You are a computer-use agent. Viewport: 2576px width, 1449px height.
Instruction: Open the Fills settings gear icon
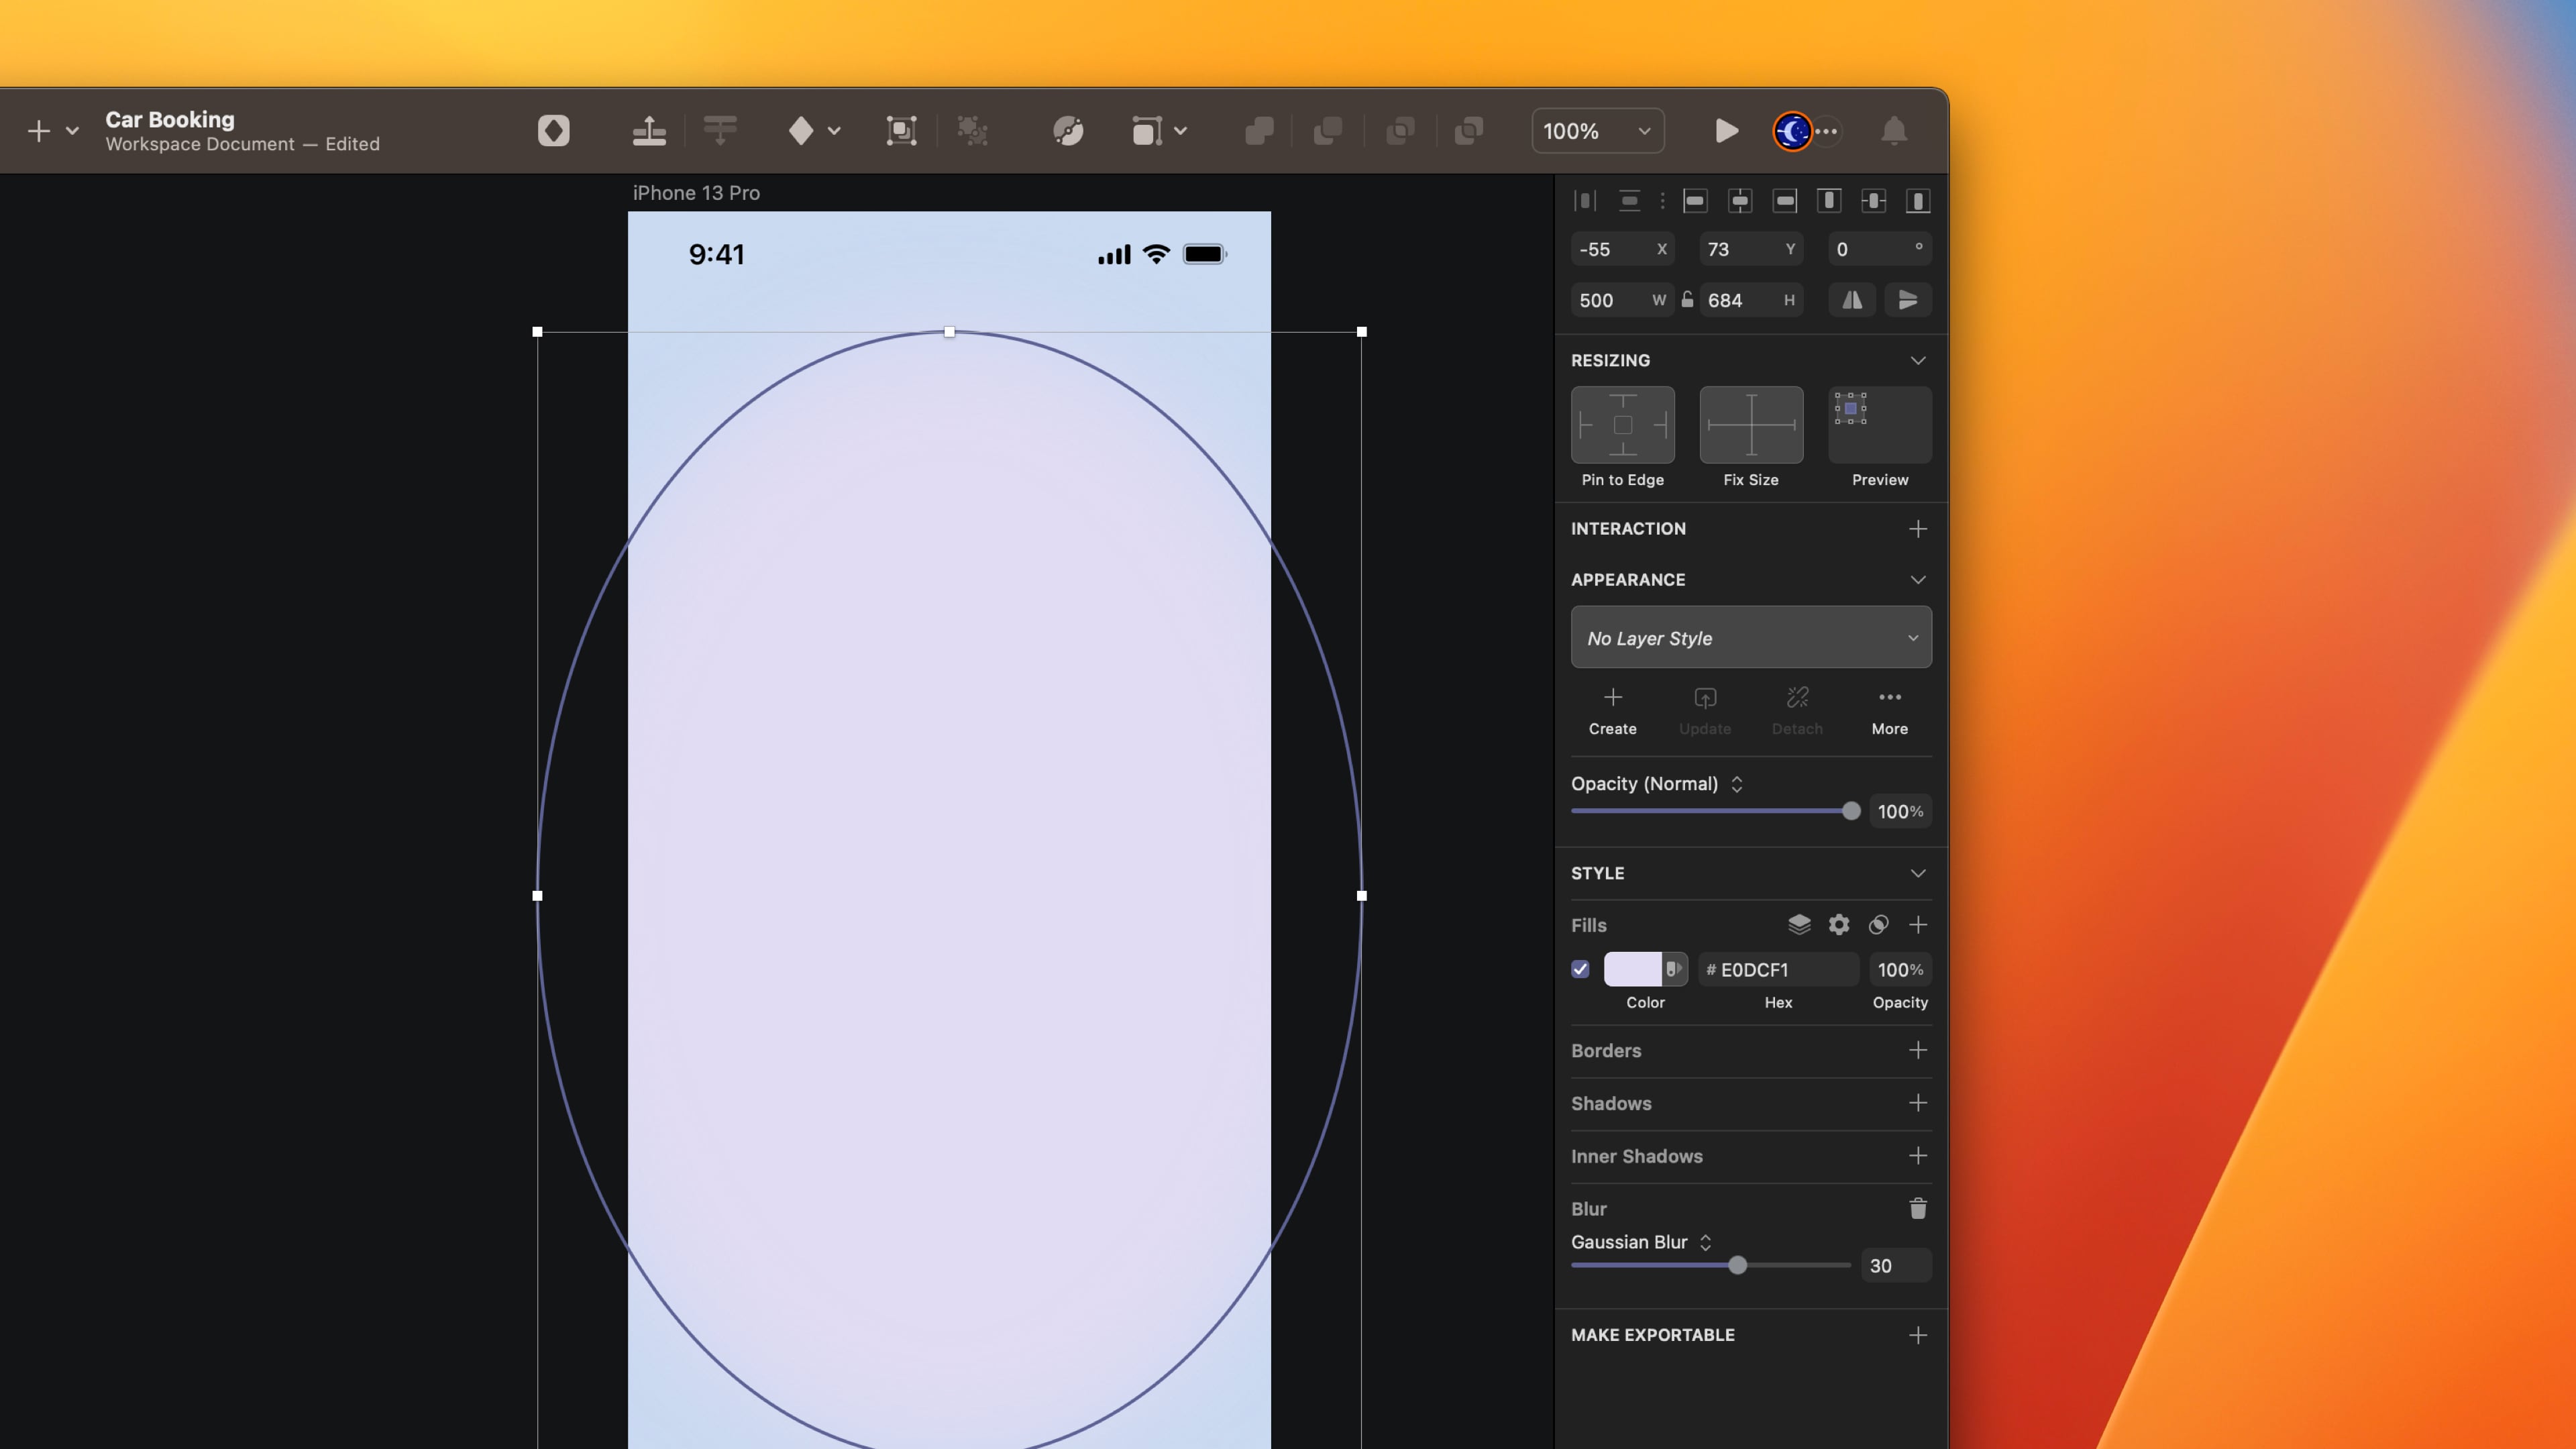(x=1838, y=925)
